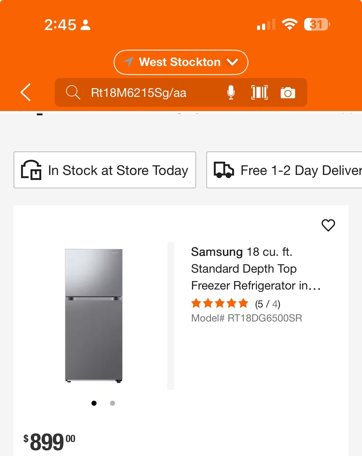Tap the back arrow icon

pos(26,92)
